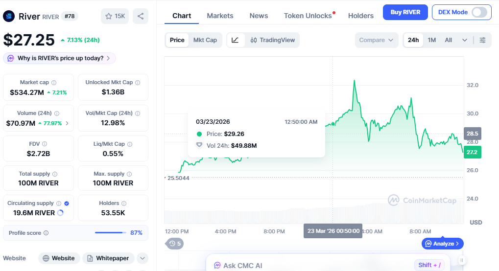Click the Circulating supply info icon
Image resolution: width=499 pixels, height=271 pixels.
(x=59, y=203)
